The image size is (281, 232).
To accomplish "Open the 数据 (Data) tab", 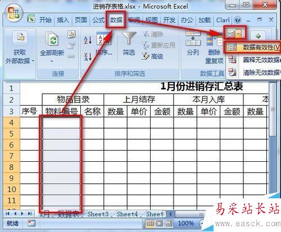I will [116, 20].
